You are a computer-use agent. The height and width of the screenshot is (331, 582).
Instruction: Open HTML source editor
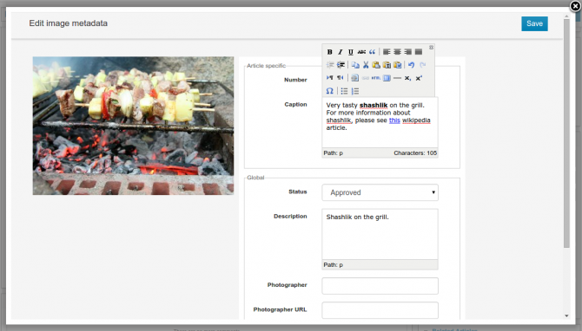375,78
